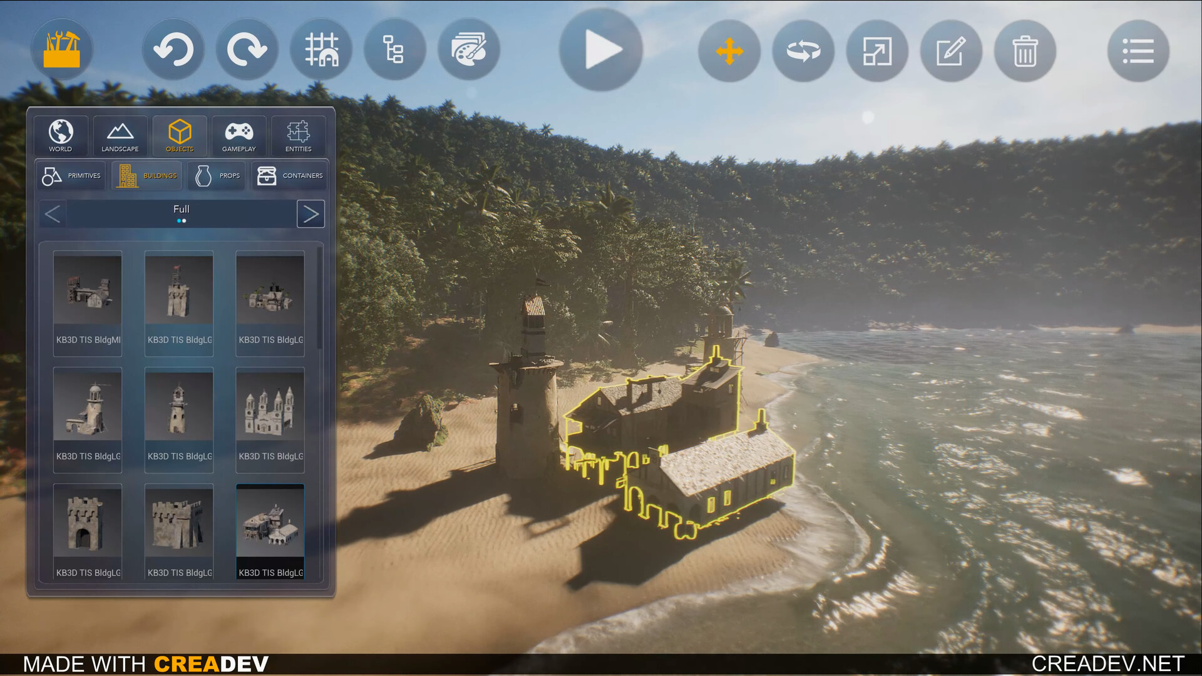Select the Props category button
The width and height of the screenshot is (1202, 676).
pos(216,175)
